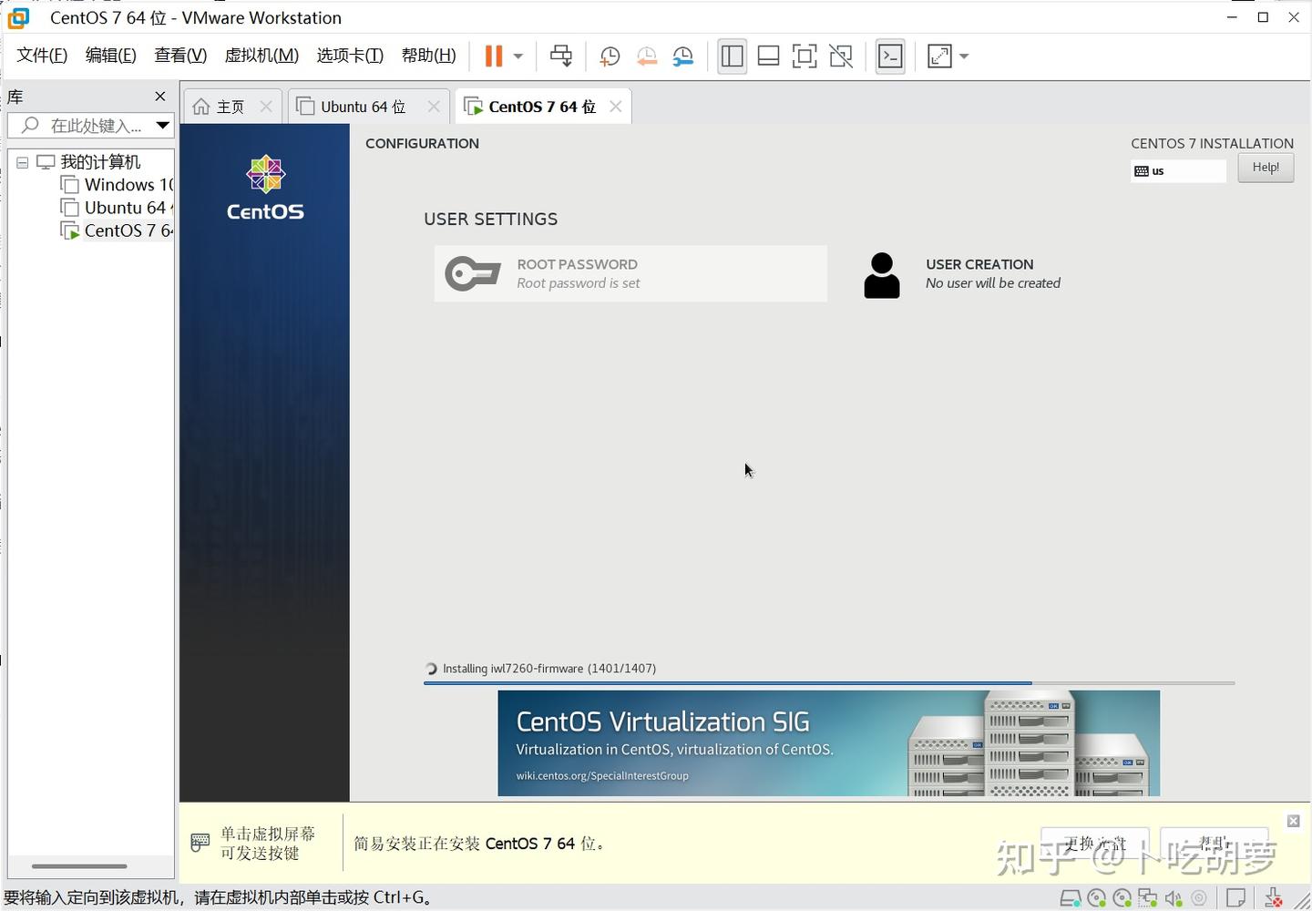The image size is (1312, 911).
Task: Take a snapshot using the clock-plus icon
Action: pos(609,56)
